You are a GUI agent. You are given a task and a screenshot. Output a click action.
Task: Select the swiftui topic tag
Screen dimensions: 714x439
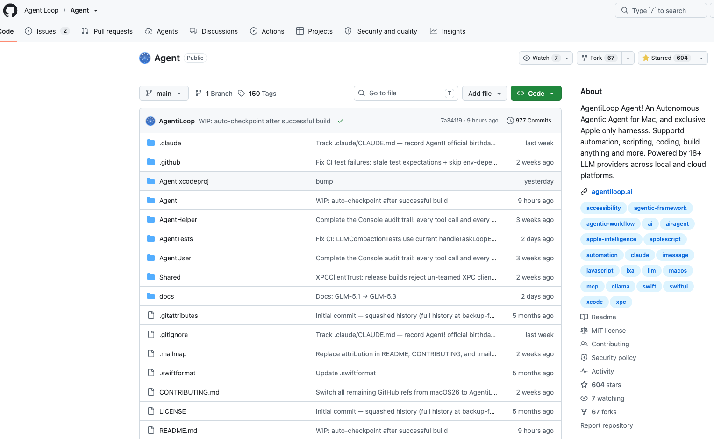coord(678,287)
